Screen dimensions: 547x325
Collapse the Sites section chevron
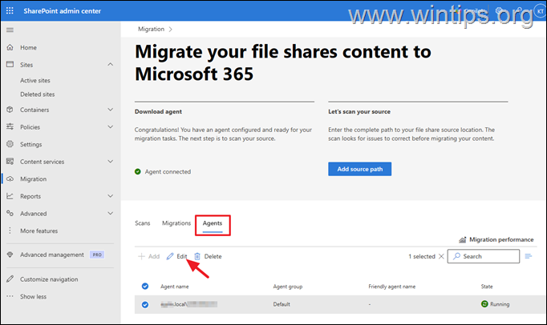tap(110, 65)
